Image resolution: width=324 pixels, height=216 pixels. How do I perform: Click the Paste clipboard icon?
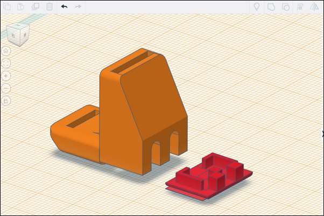tap(20, 6)
